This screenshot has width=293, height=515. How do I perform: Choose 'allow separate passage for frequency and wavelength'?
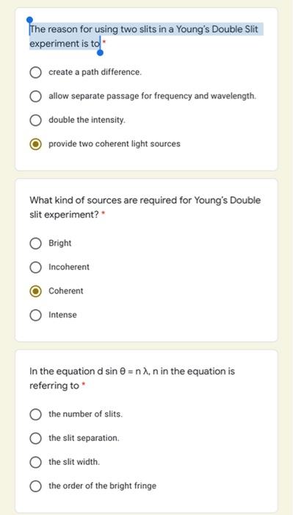(35, 96)
